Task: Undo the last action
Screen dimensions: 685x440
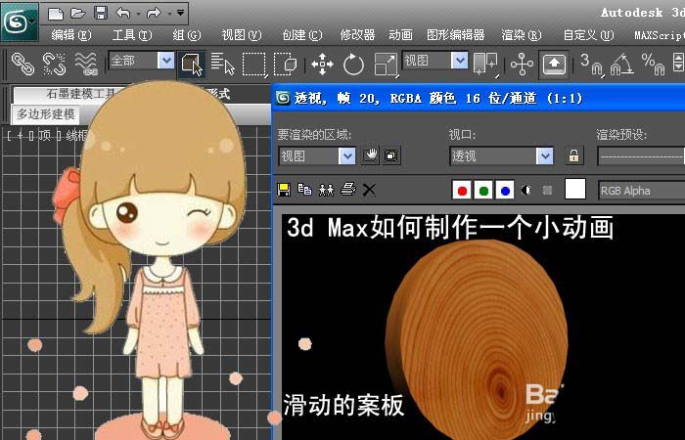Action: [123, 13]
